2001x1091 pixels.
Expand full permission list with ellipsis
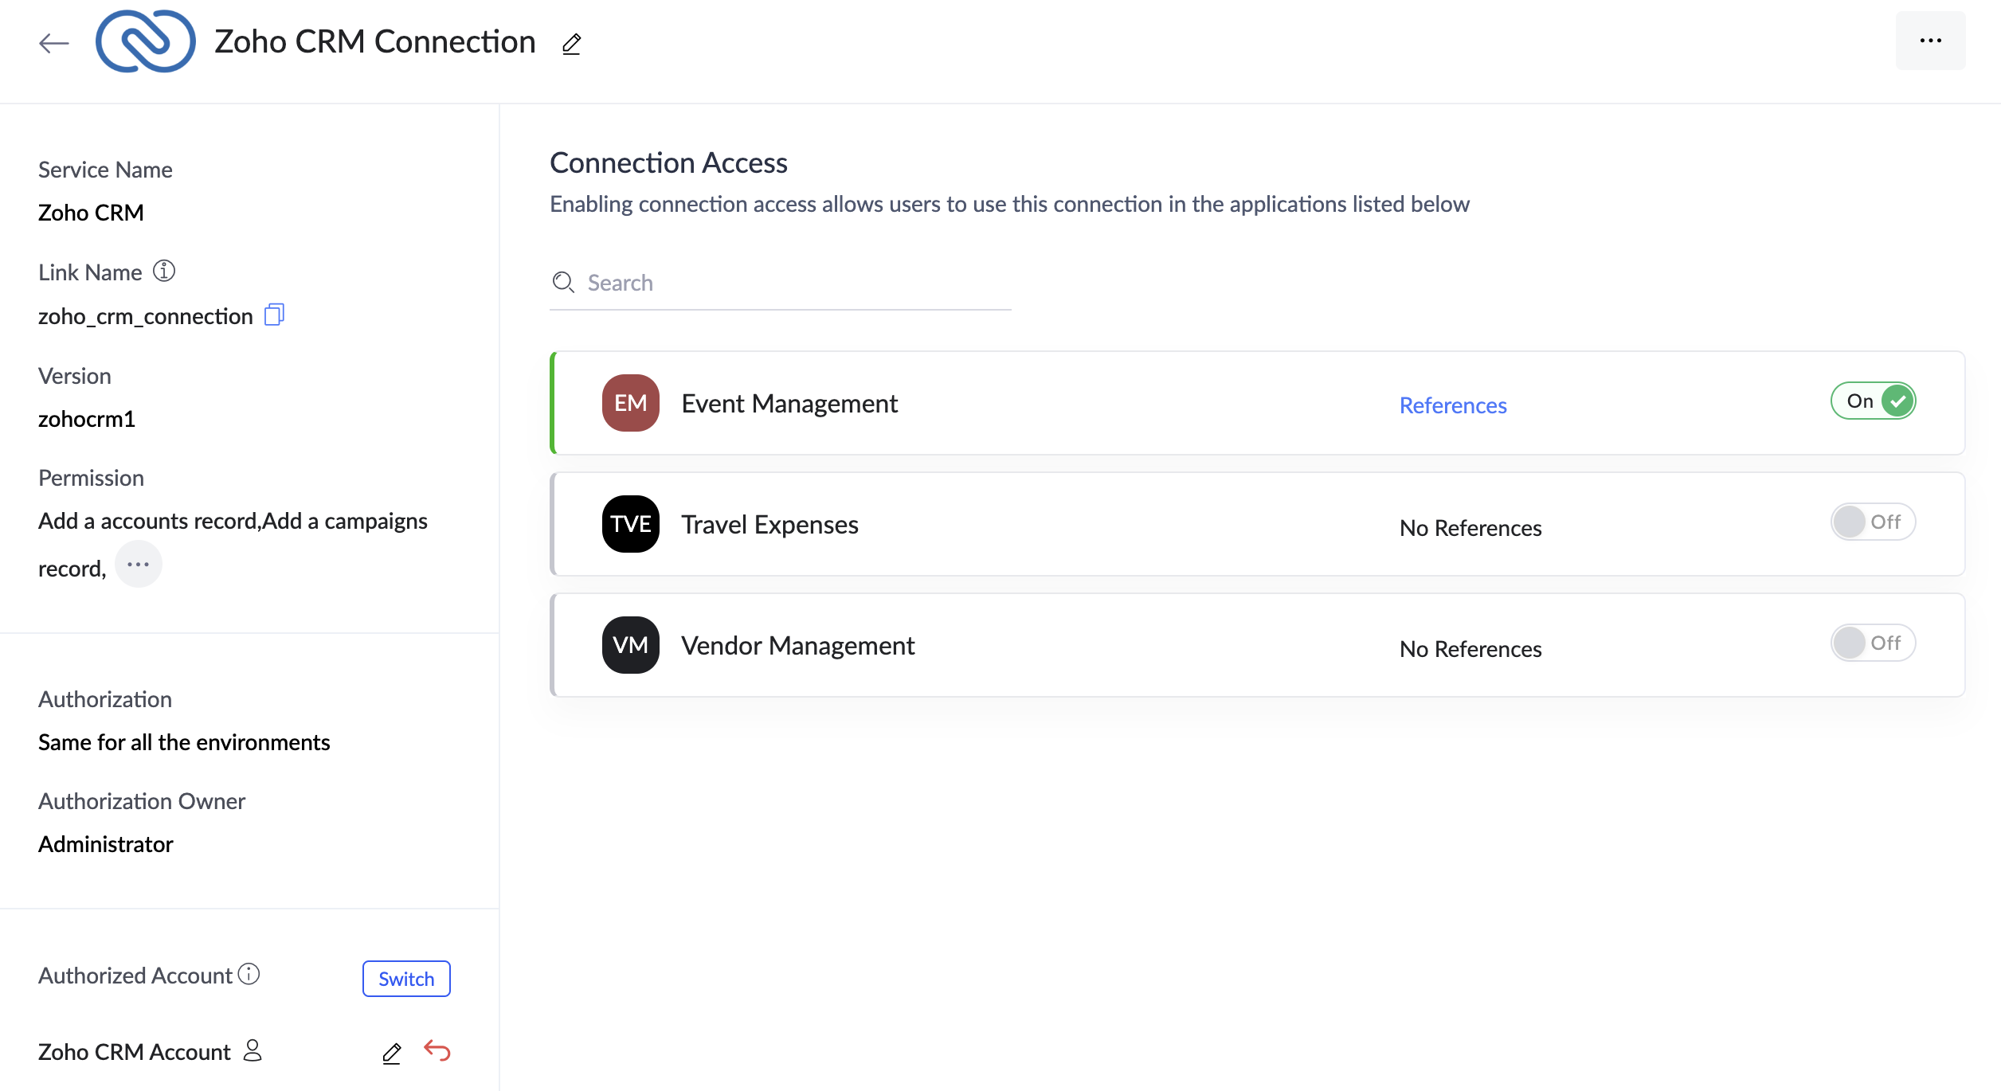[138, 565]
